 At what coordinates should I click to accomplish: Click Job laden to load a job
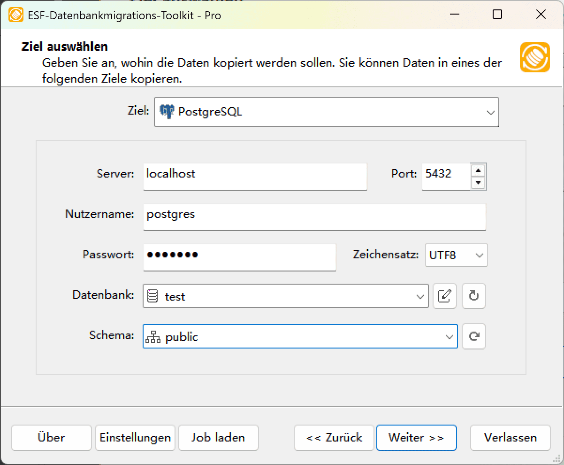pos(218,437)
